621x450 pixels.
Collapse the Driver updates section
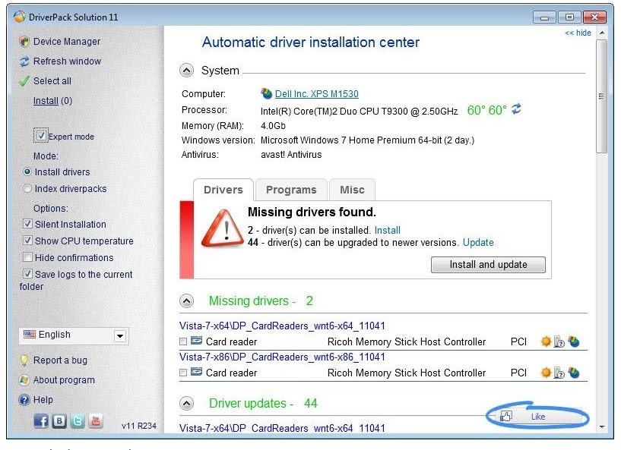[186, 404]
